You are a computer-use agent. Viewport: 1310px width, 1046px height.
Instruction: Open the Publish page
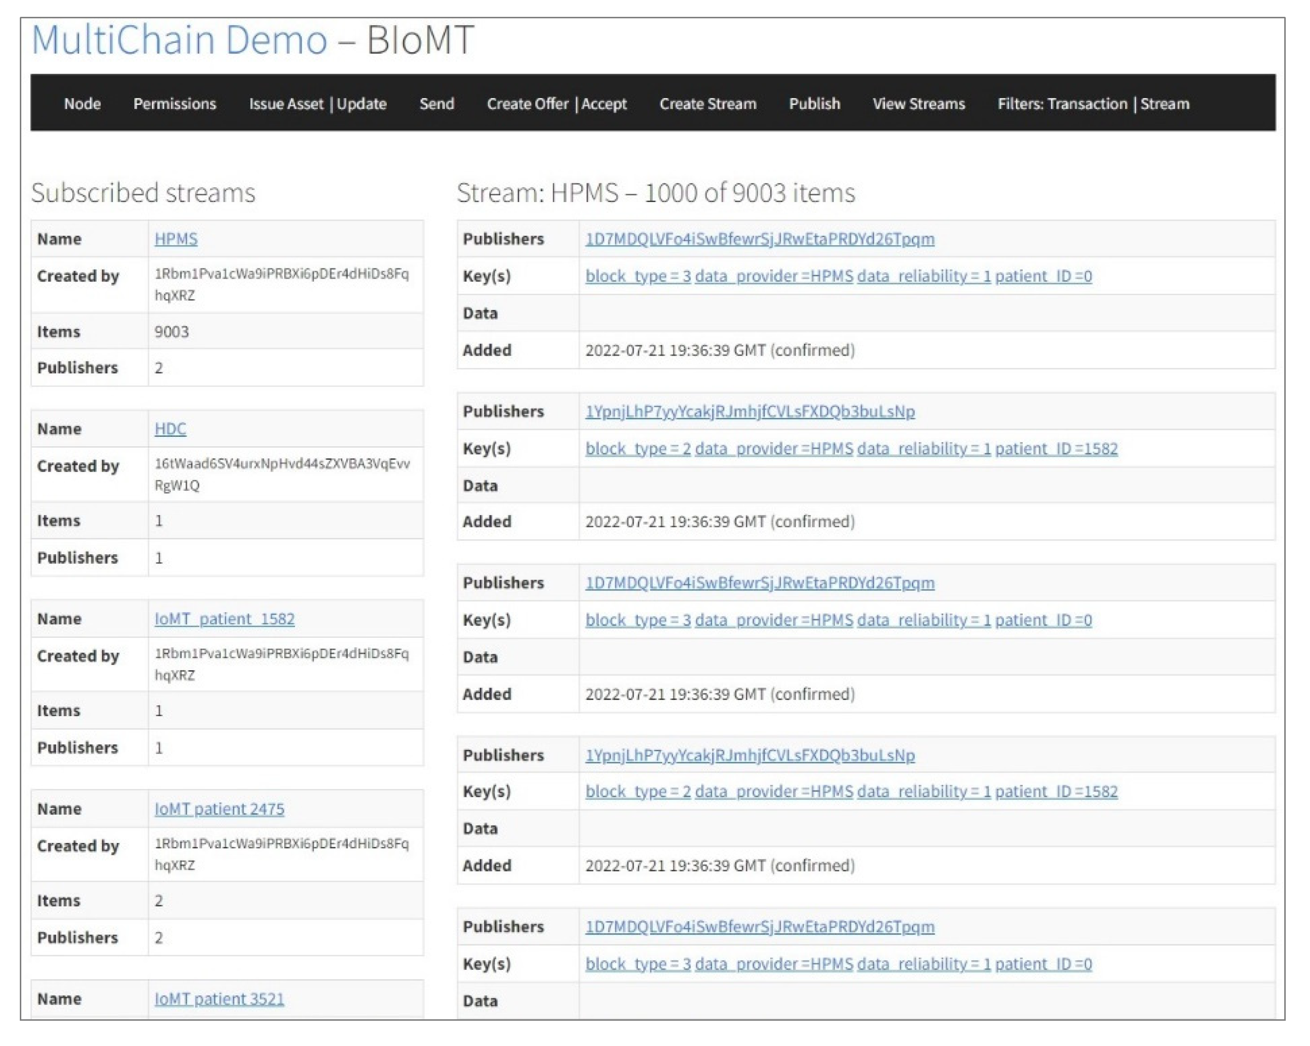click(814, 104)
